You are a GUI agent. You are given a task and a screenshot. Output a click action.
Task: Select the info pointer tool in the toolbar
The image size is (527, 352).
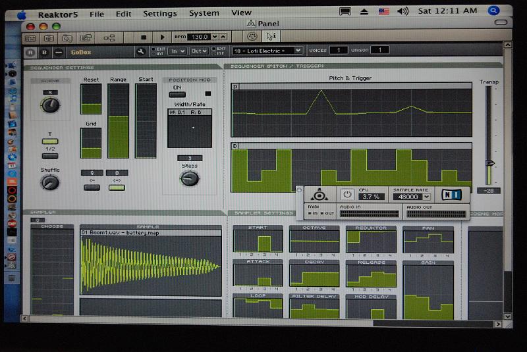[271, 37]
